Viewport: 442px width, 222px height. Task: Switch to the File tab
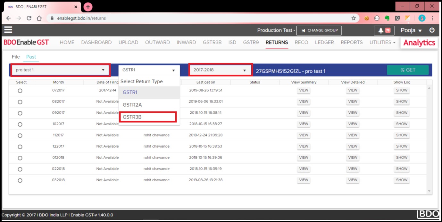(16, 57)
